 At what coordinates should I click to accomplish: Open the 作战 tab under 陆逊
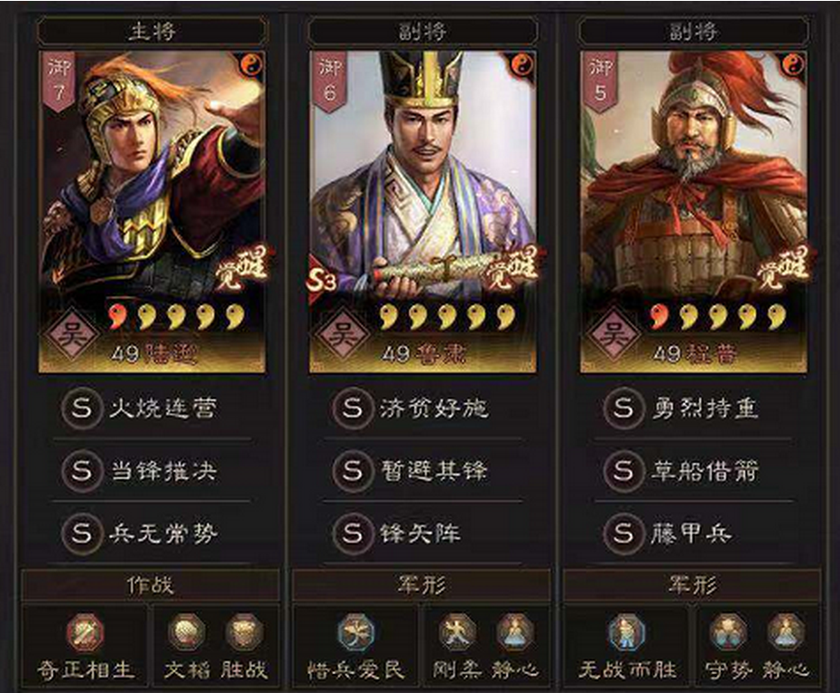151,586
